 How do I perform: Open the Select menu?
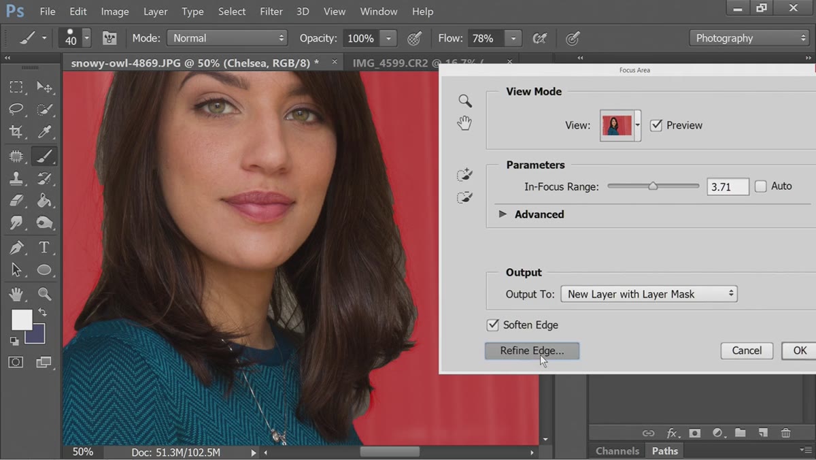pyautogui.click(x=232, y=12)
